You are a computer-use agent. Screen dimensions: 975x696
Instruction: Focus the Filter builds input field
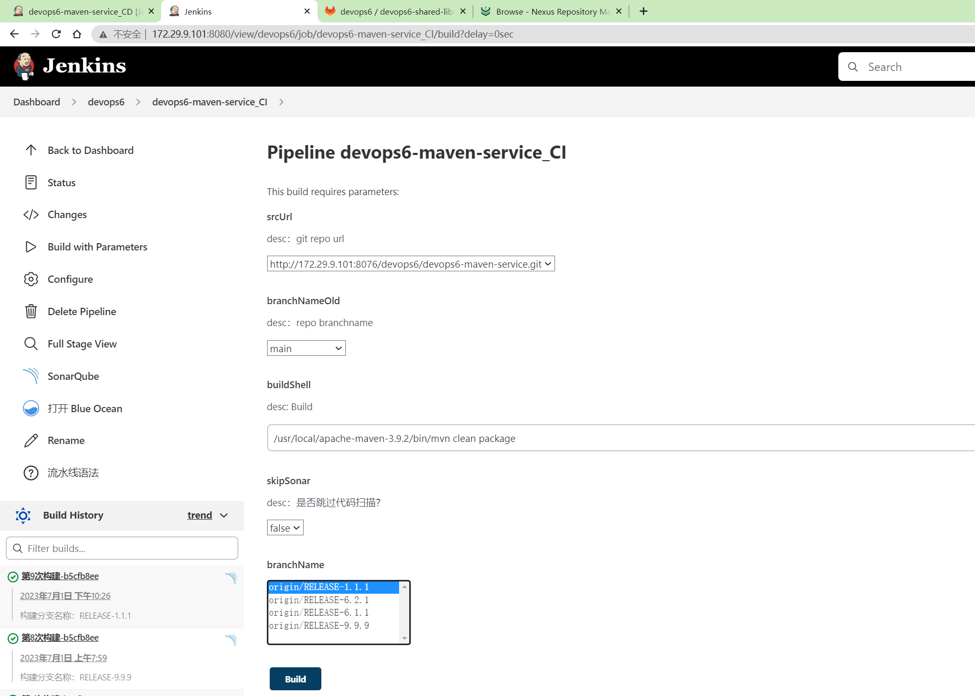[x=122, y=548]
